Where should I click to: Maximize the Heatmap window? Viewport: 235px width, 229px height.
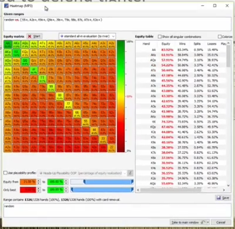coord(215,6)
